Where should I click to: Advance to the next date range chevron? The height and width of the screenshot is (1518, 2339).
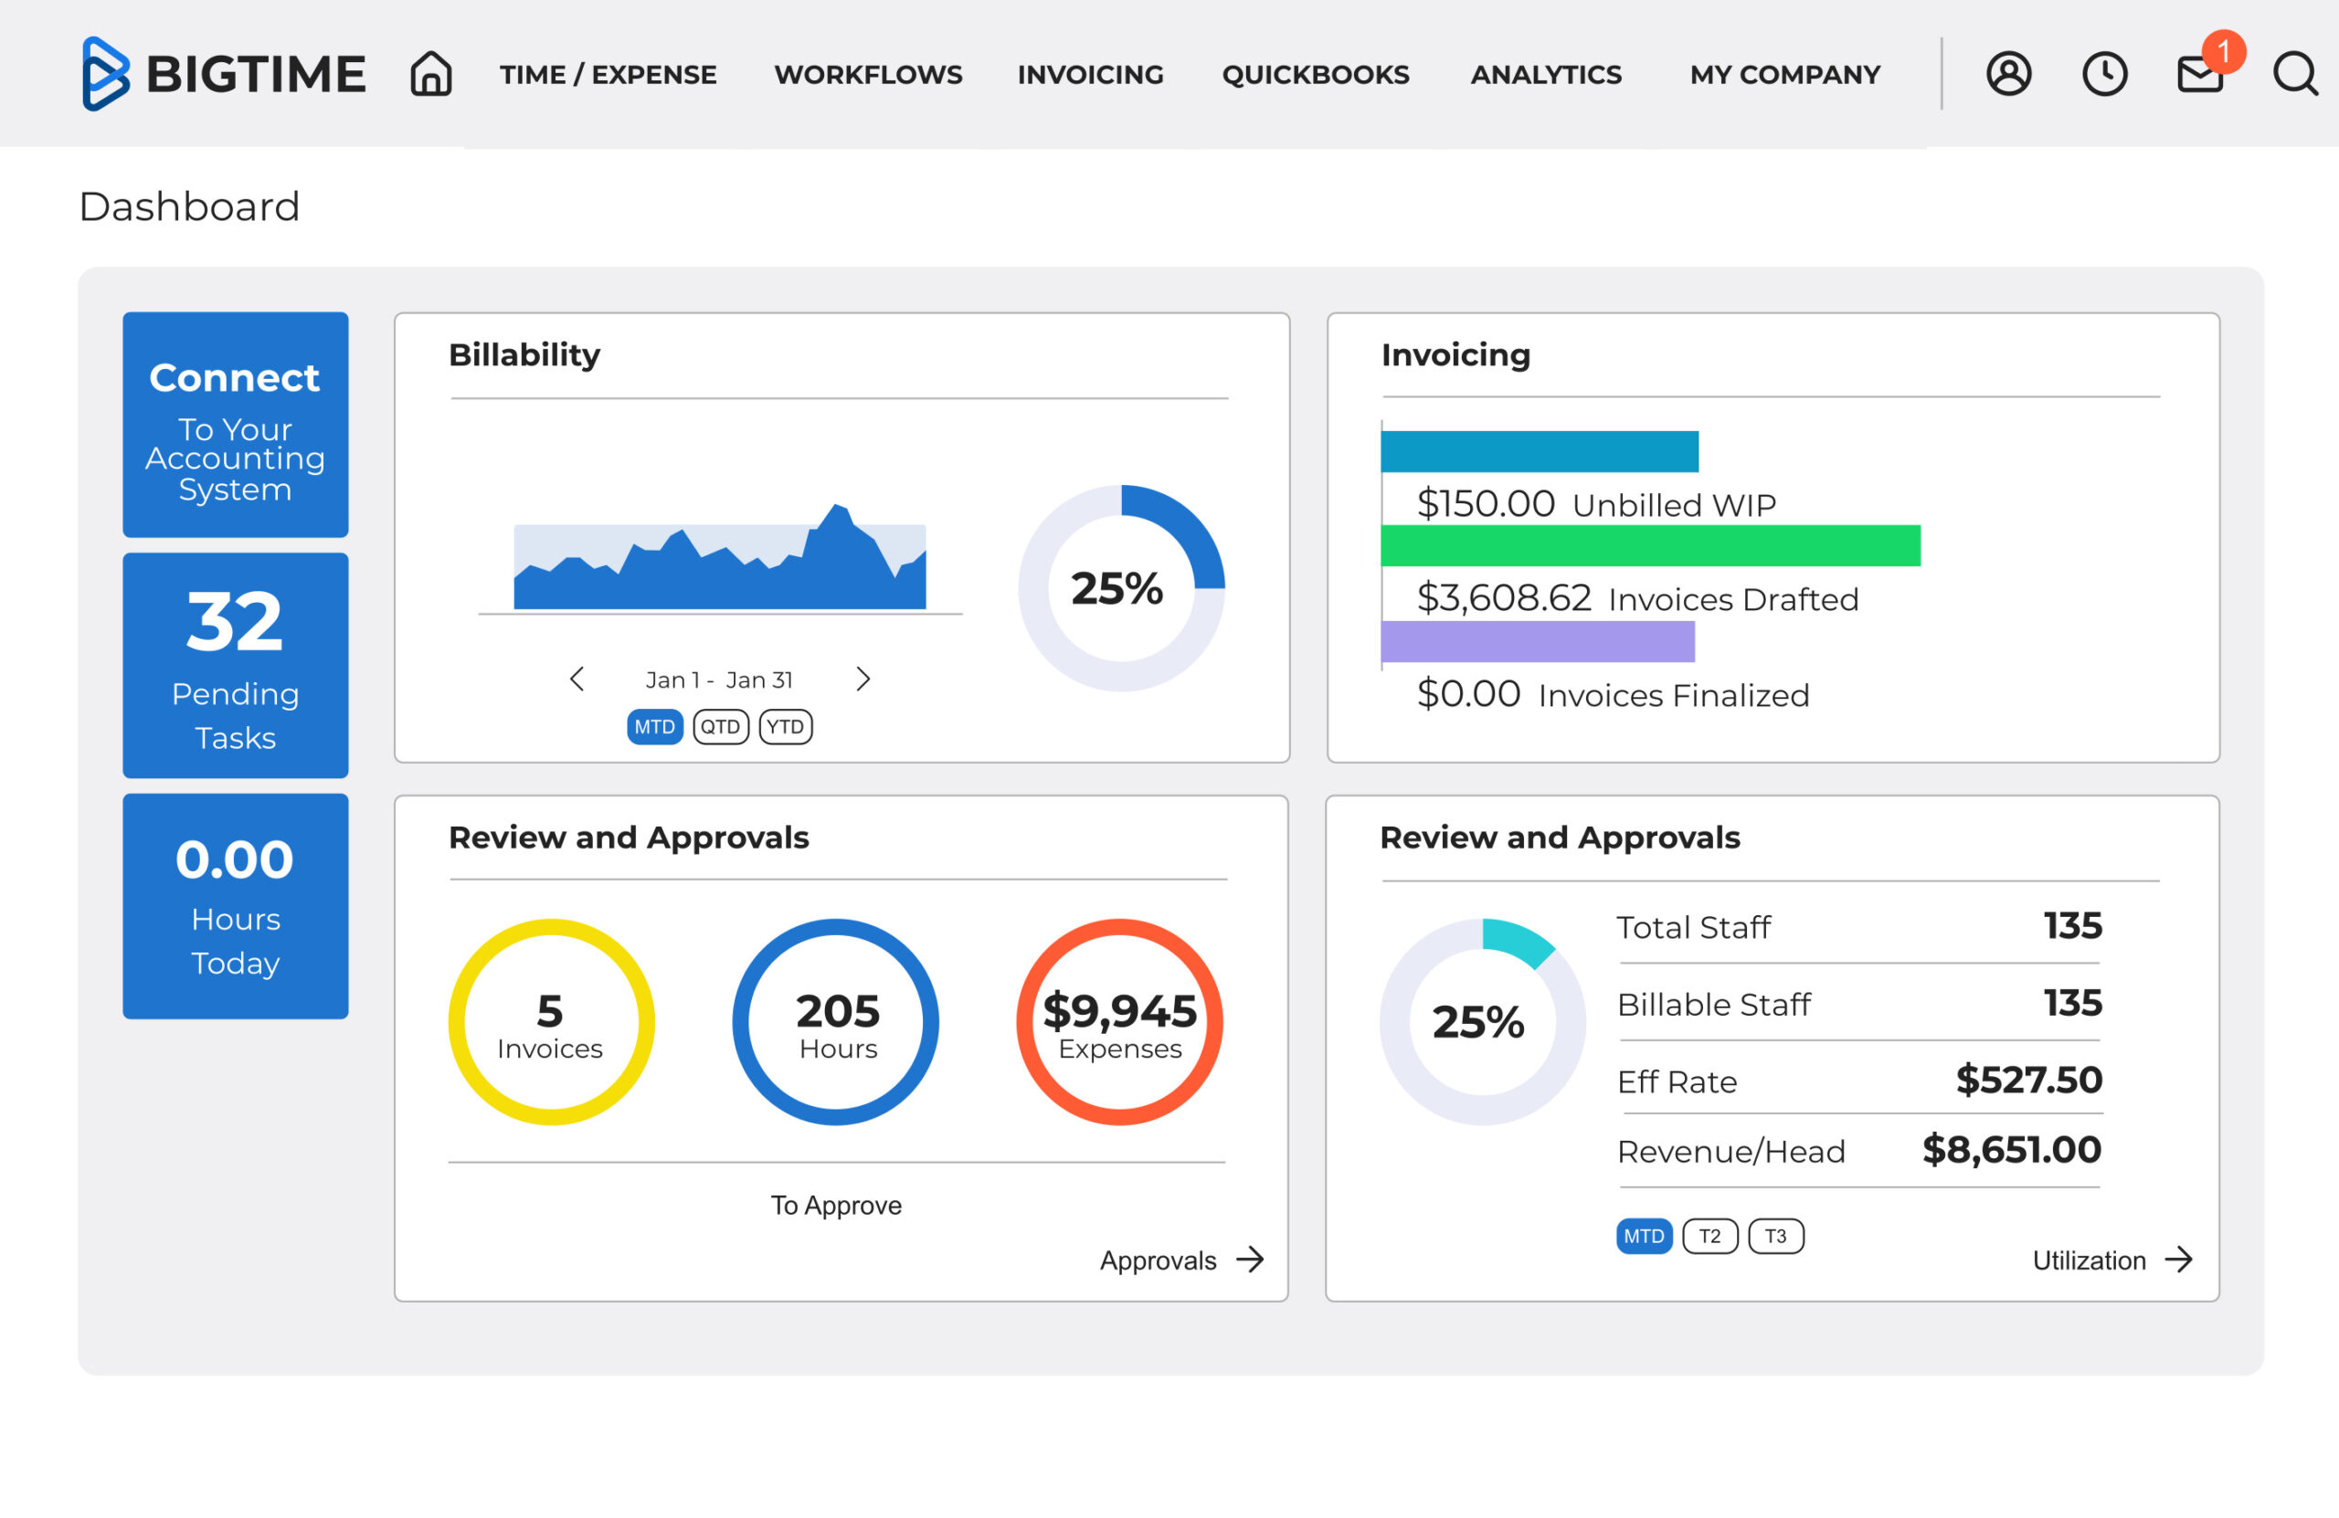[x=862, y=679]
